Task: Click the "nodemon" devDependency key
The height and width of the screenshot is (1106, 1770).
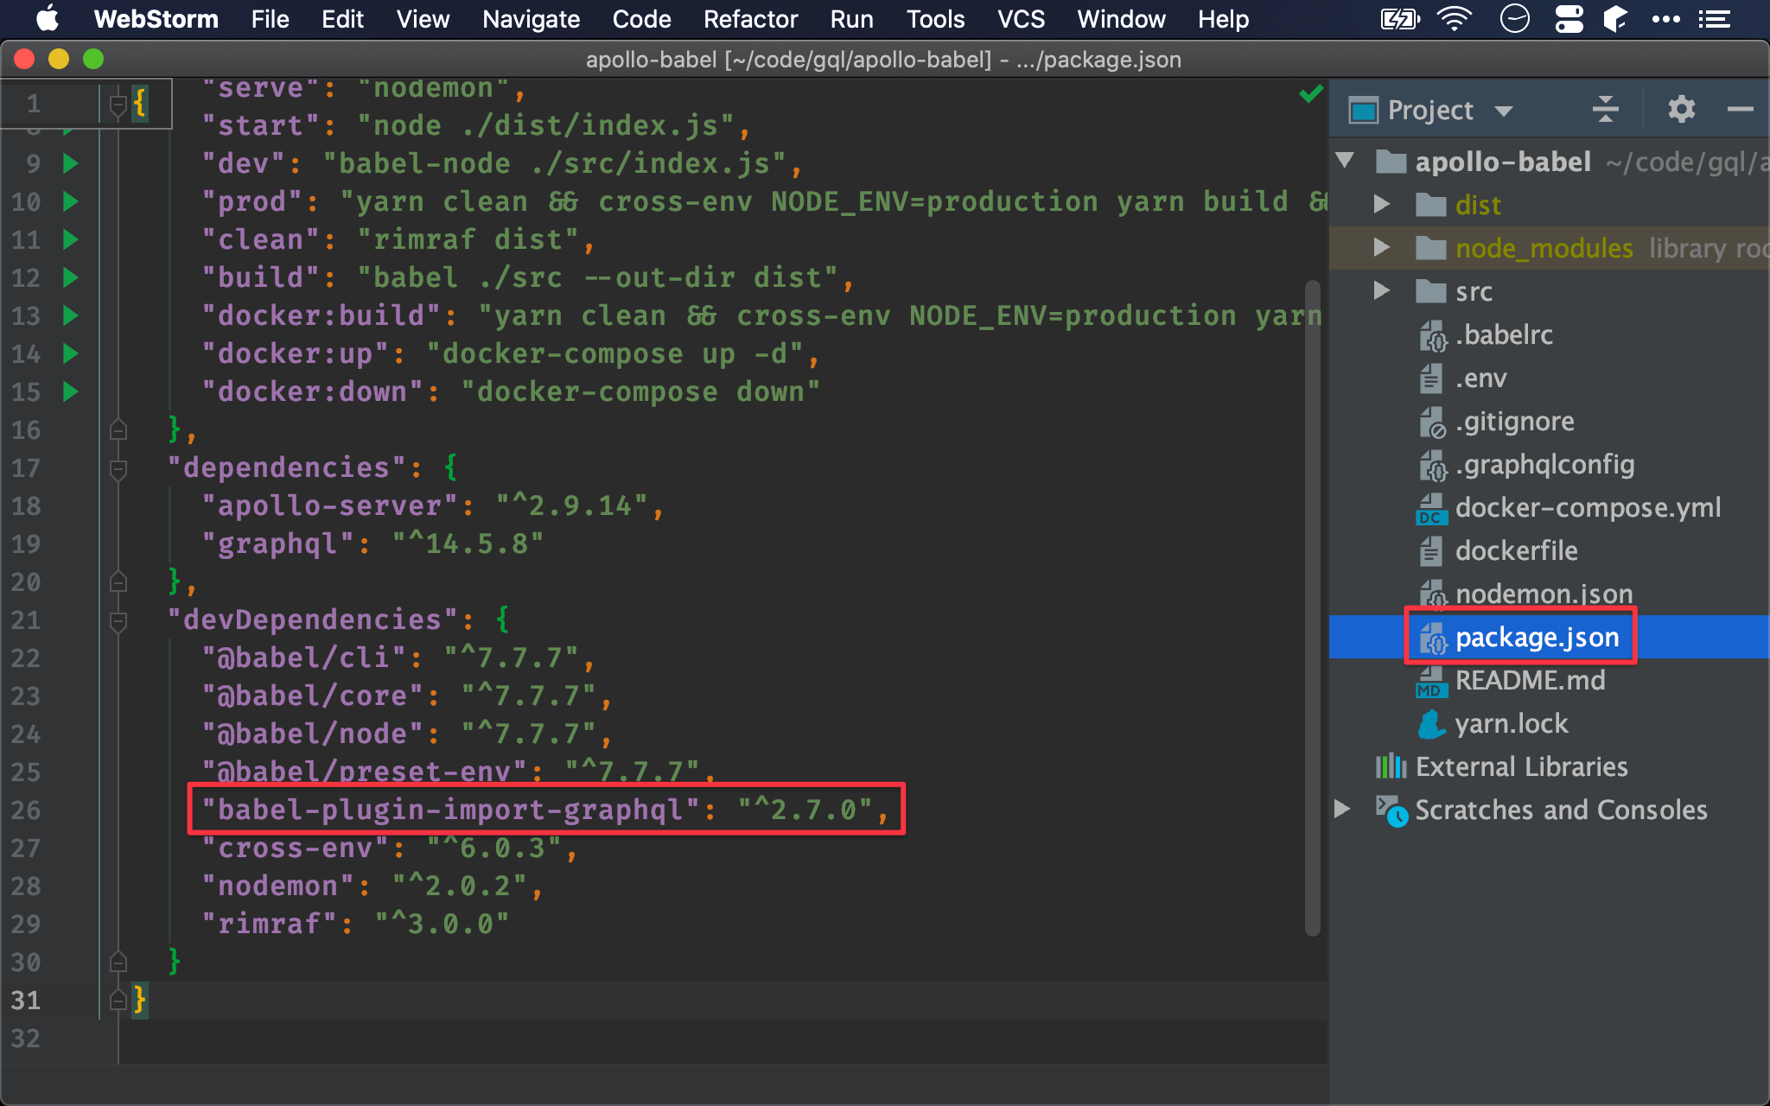Action: tap(277, 886)
